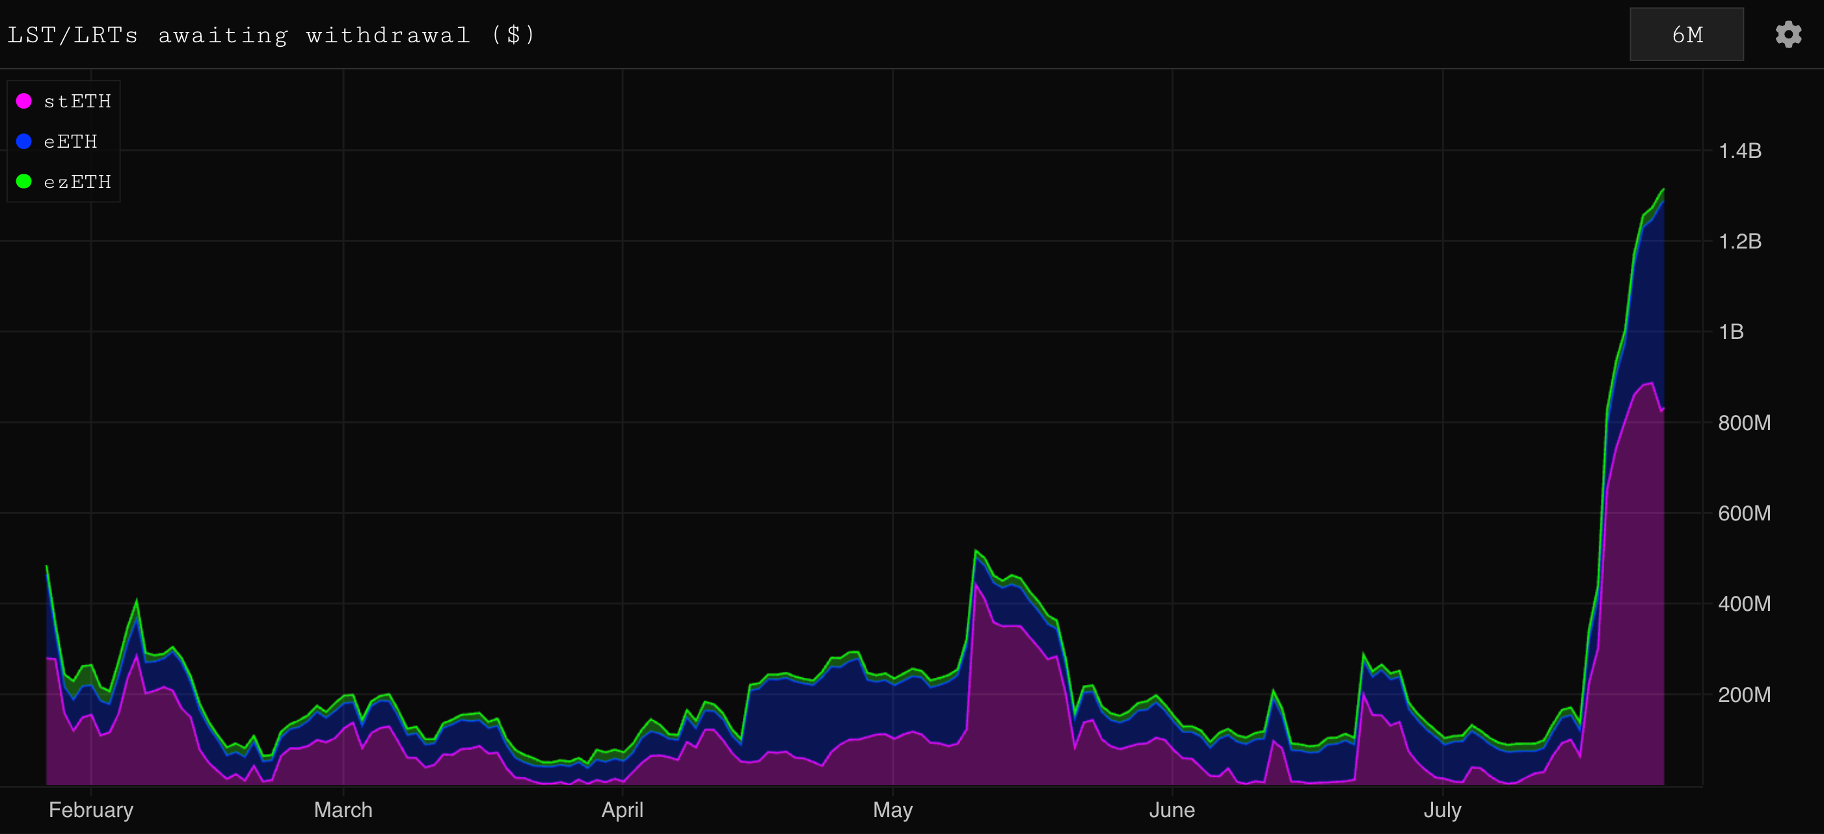Toggle eETH series in the legend
The width and height of the screenshot is (1824, 834).
tap(70, 142)
